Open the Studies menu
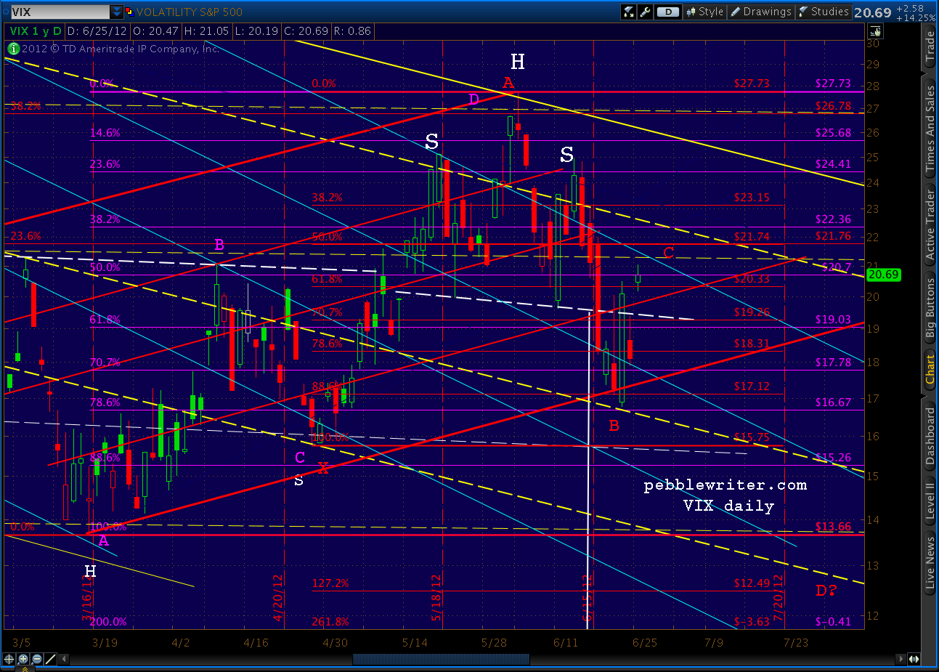Image resolution: width=939 pixels, height=672 pixels. point(824,12)
